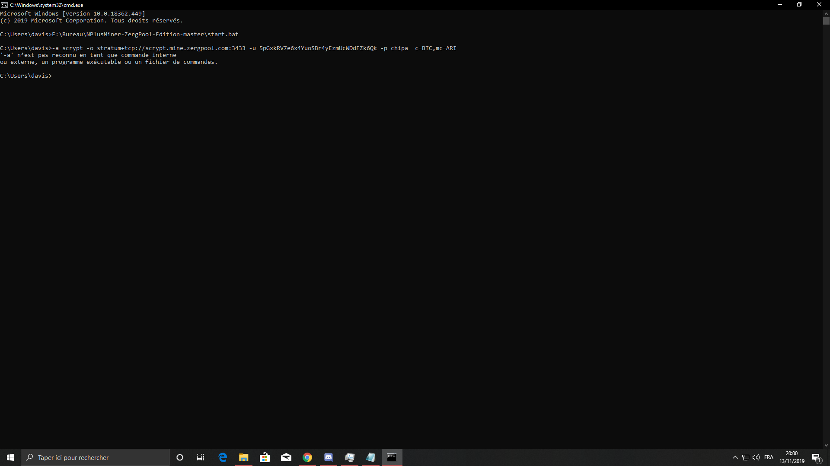Screen dimensions: 830x466
Task: Open Microsoft Edge from the taskbar
Action: (x=223, y=457)
